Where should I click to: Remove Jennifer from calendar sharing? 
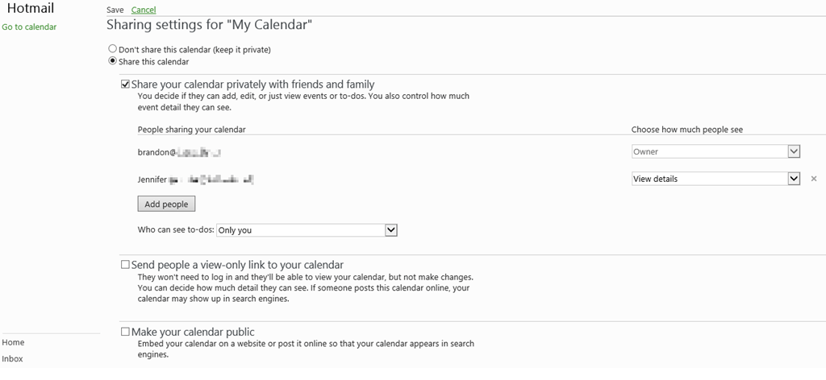click(814, 179)
